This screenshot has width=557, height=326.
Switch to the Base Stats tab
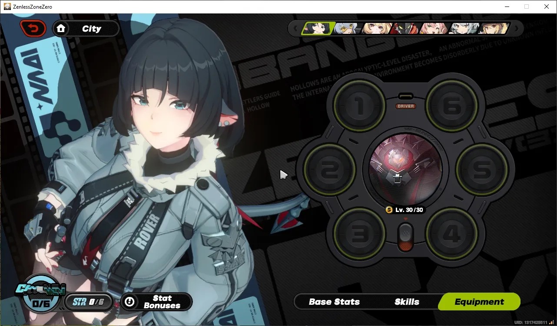(334, 302)
